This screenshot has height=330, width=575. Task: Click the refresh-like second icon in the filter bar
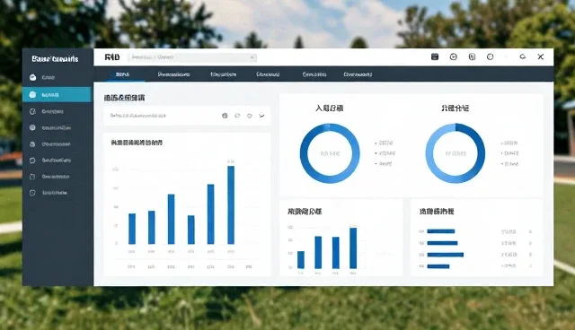(237, 116)
